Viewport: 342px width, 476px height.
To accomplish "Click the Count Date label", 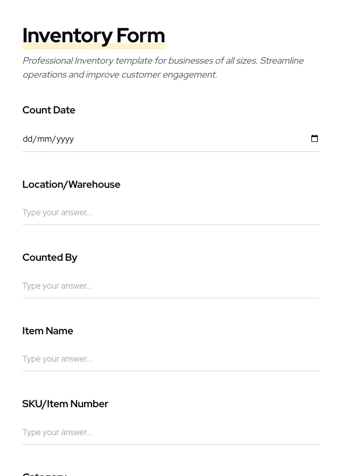I will [49, 110].
